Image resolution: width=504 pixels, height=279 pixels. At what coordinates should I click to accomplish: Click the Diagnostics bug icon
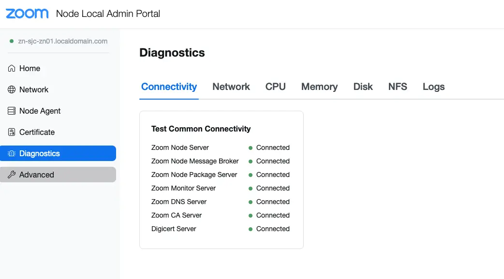pyautogui.click(x=12, y=154)
